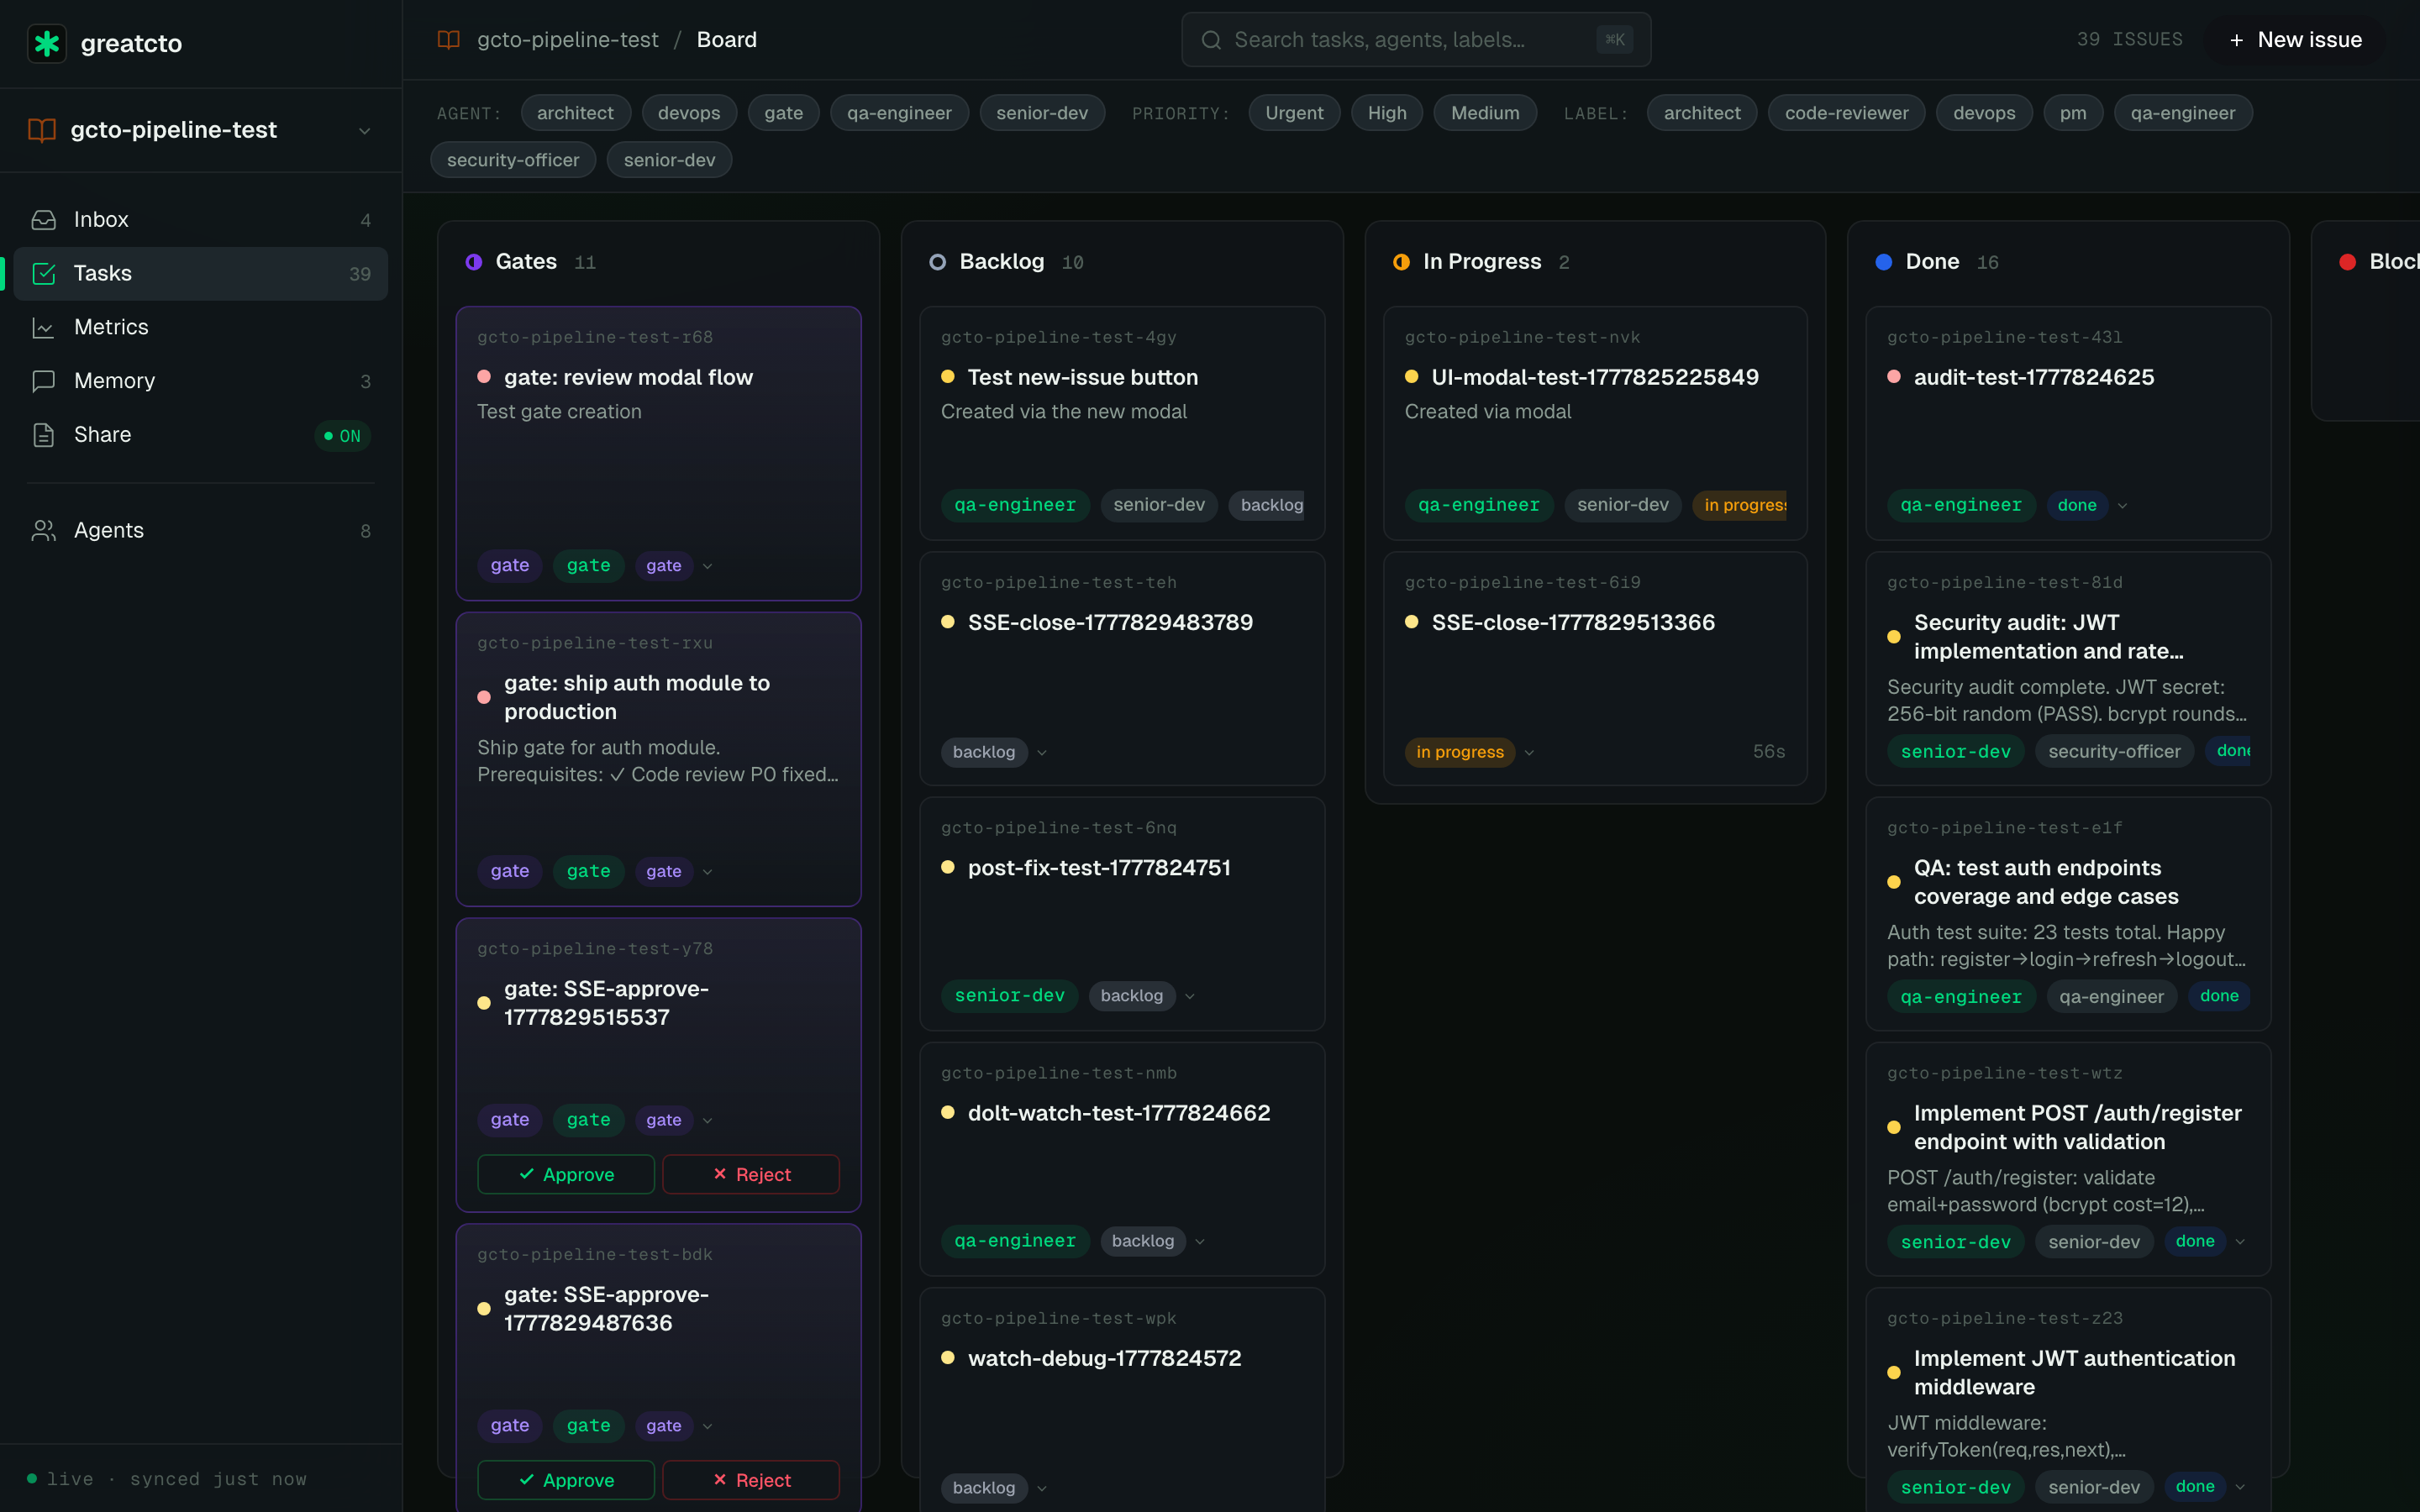Screen dimensions: 2420x1512
Task: Open done dropdown on Implement POST /auth/register card
Action: coord(2240,1241)
